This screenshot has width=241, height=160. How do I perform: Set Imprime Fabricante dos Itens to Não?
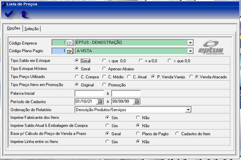coord(138,118)
